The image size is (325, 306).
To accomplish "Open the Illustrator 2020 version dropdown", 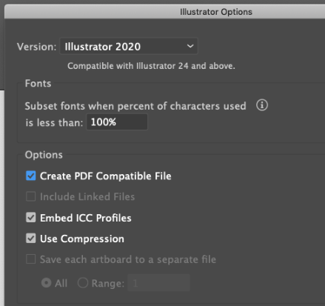I will tap(129, 46).
